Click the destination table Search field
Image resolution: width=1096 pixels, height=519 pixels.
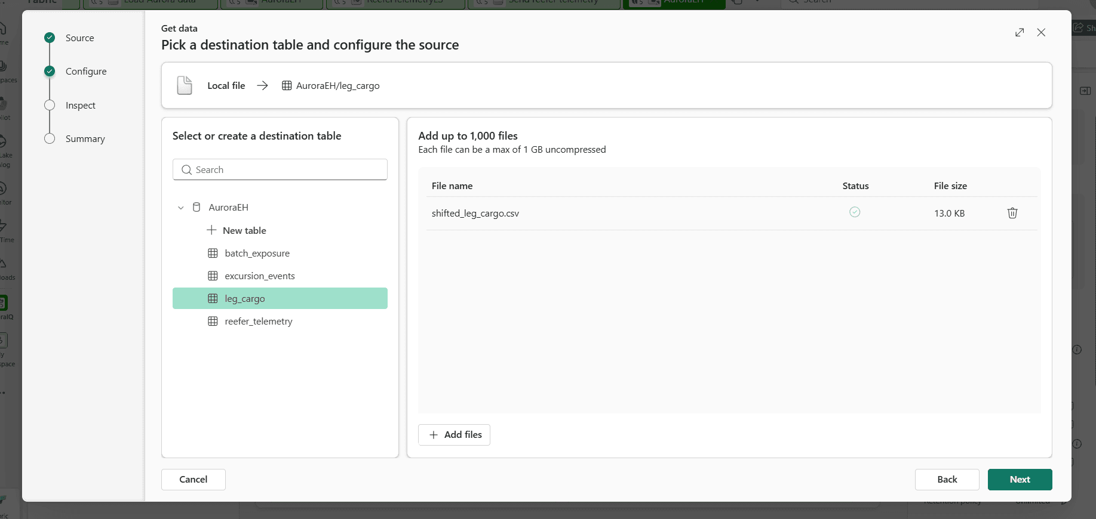pyautogui.click(x=280, y=169)
